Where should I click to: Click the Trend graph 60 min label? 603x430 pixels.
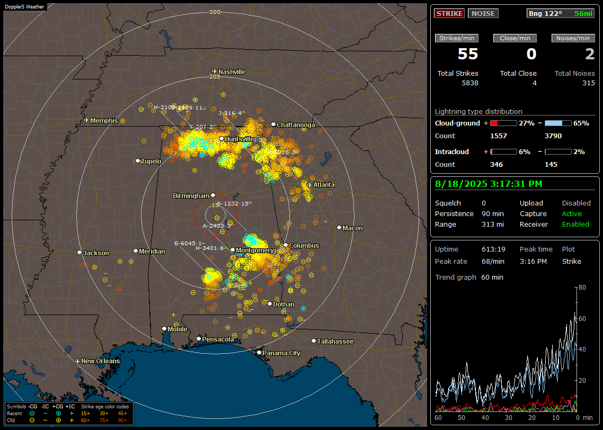click(469, 277)
